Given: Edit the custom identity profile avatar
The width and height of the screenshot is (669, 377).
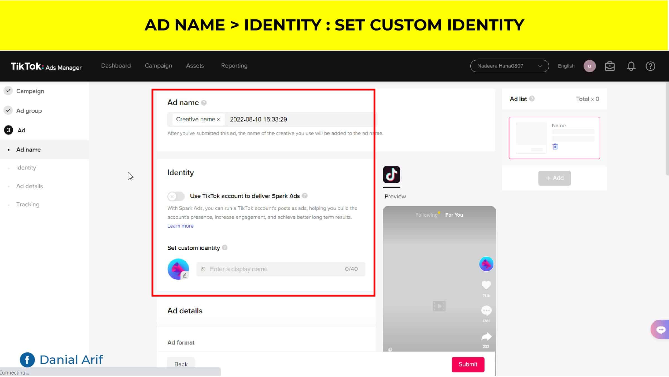Looking at the screenshot, I should tap(184, 275).
